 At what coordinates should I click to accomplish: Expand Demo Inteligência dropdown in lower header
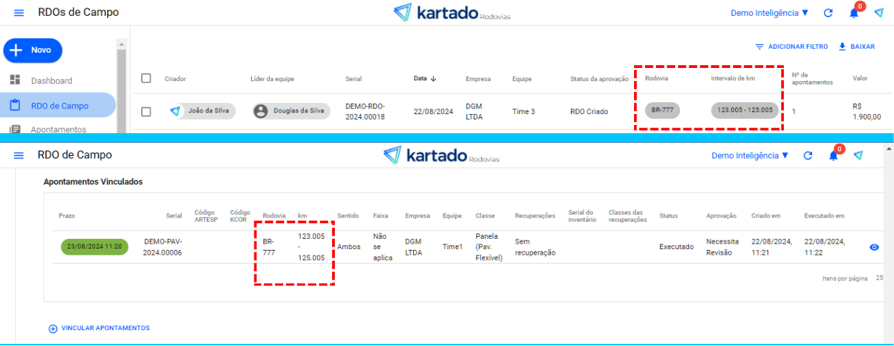click(x=750, y=156)
